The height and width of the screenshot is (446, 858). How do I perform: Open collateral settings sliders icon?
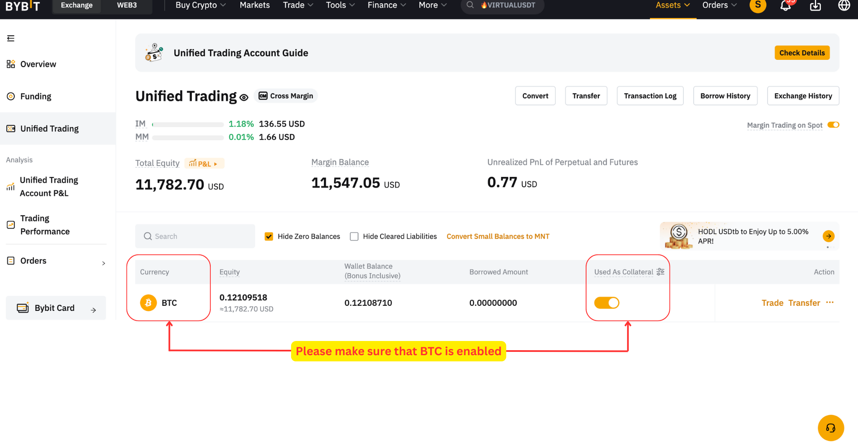click(660, 272)
